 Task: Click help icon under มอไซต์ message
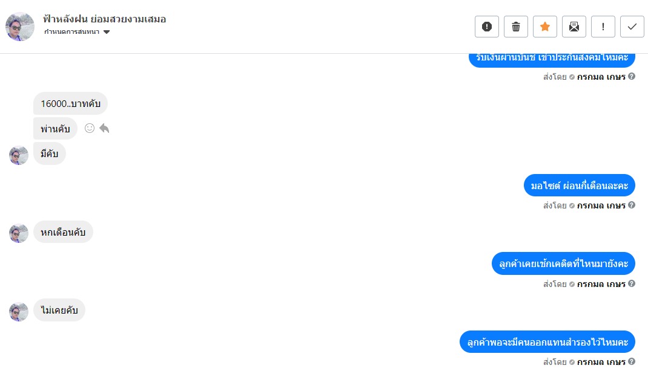(632, 205)
